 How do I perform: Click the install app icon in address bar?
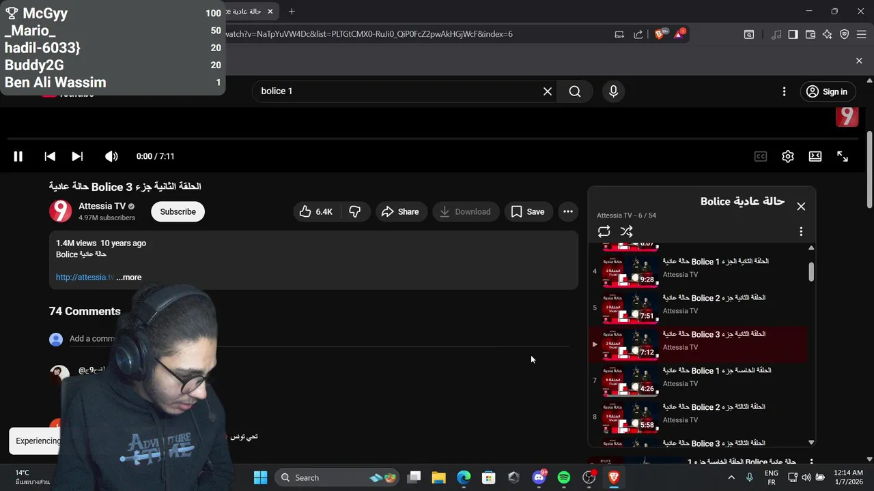point(619,34)
